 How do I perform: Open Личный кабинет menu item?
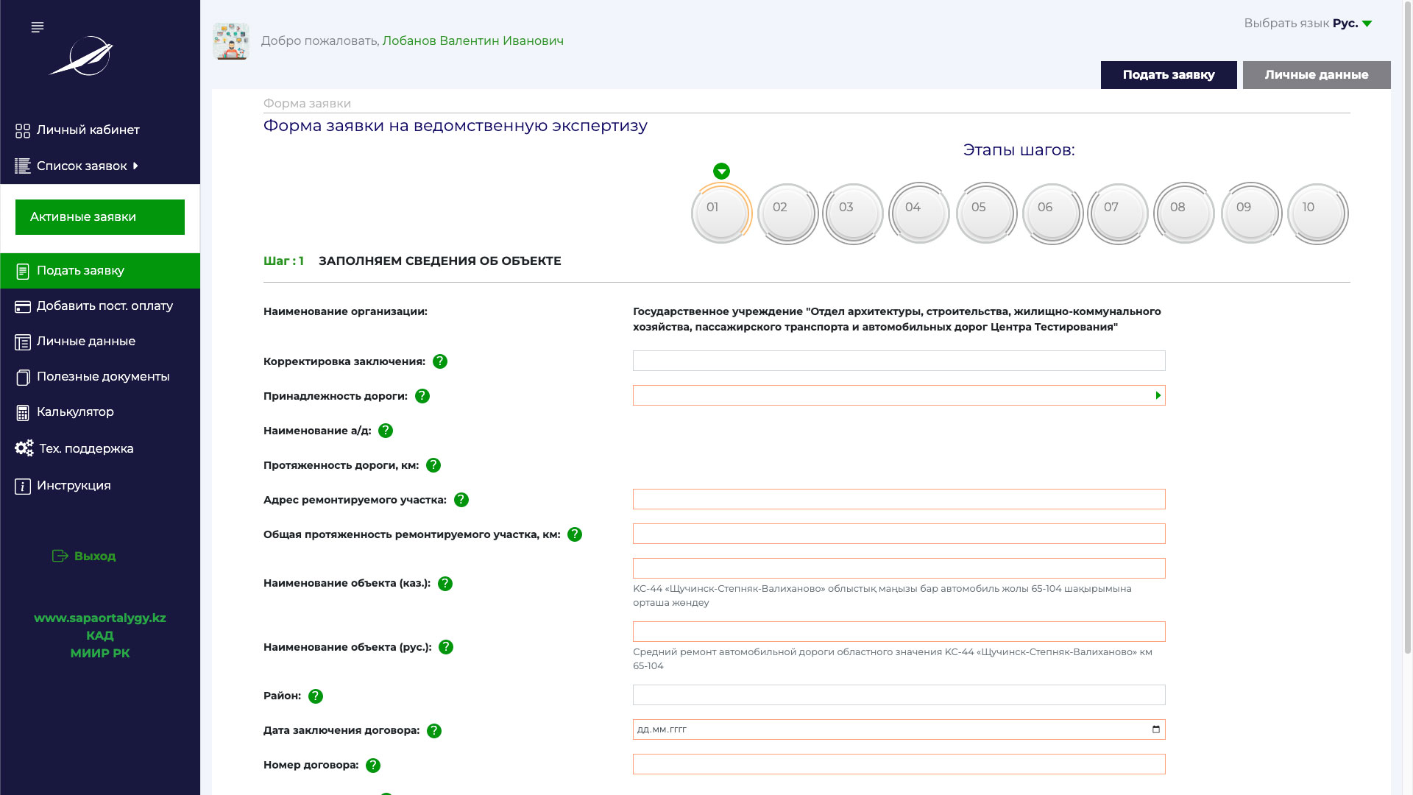pos(88,130)
